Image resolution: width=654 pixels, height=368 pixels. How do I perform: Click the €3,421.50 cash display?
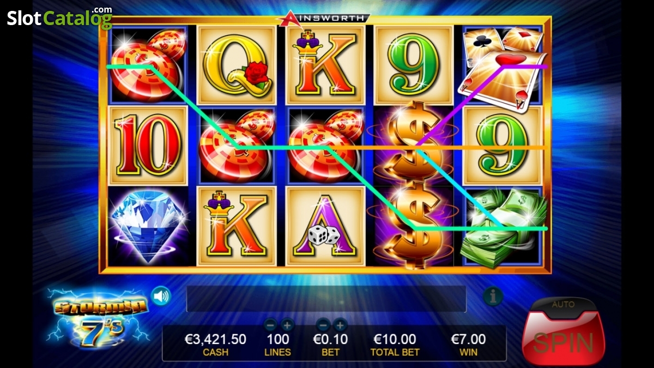(x=215, y=345)
